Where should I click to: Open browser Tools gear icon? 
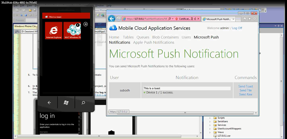tap(254, 19)
